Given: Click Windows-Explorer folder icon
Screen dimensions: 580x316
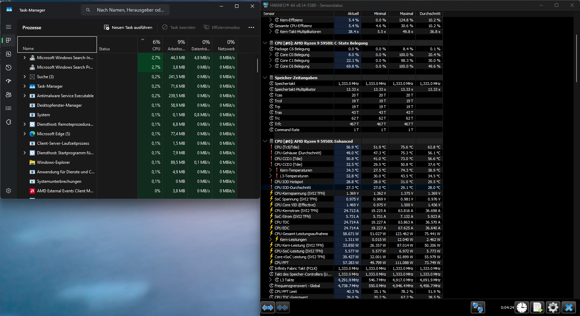Looking at the screenshot, I should point(32,162).
